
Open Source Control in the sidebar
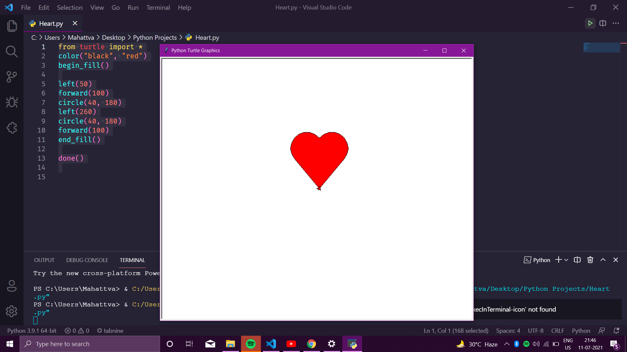(x=12, y=77)
